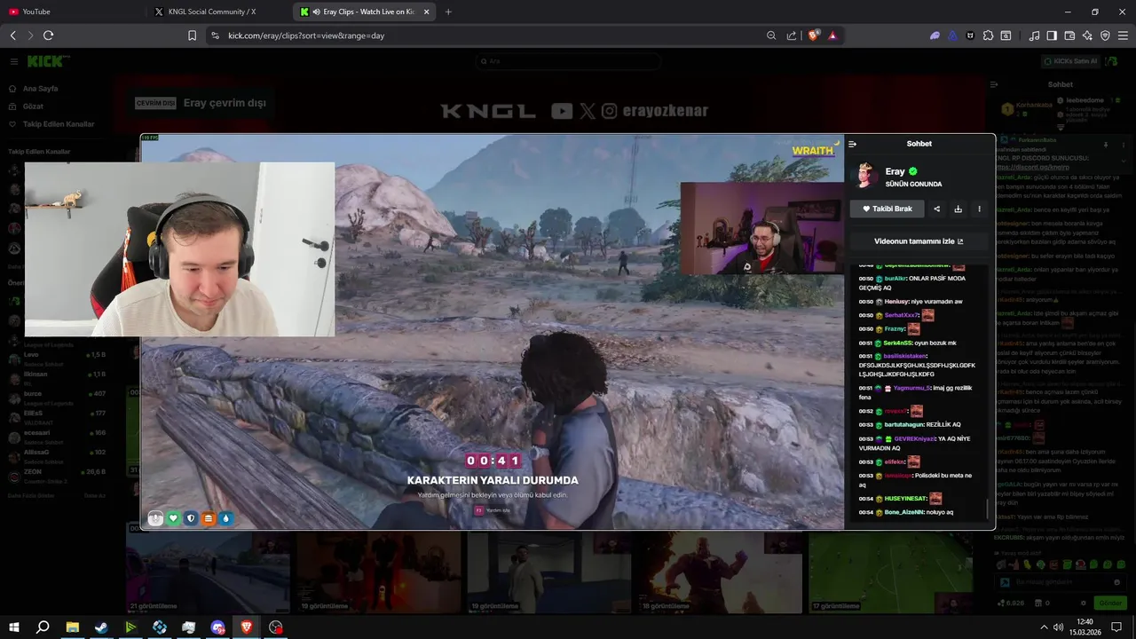Click erayozkenar social handle in banner
Viewport: 1136px width, 639px height.
pyautogui.click(x=665, y=111)
